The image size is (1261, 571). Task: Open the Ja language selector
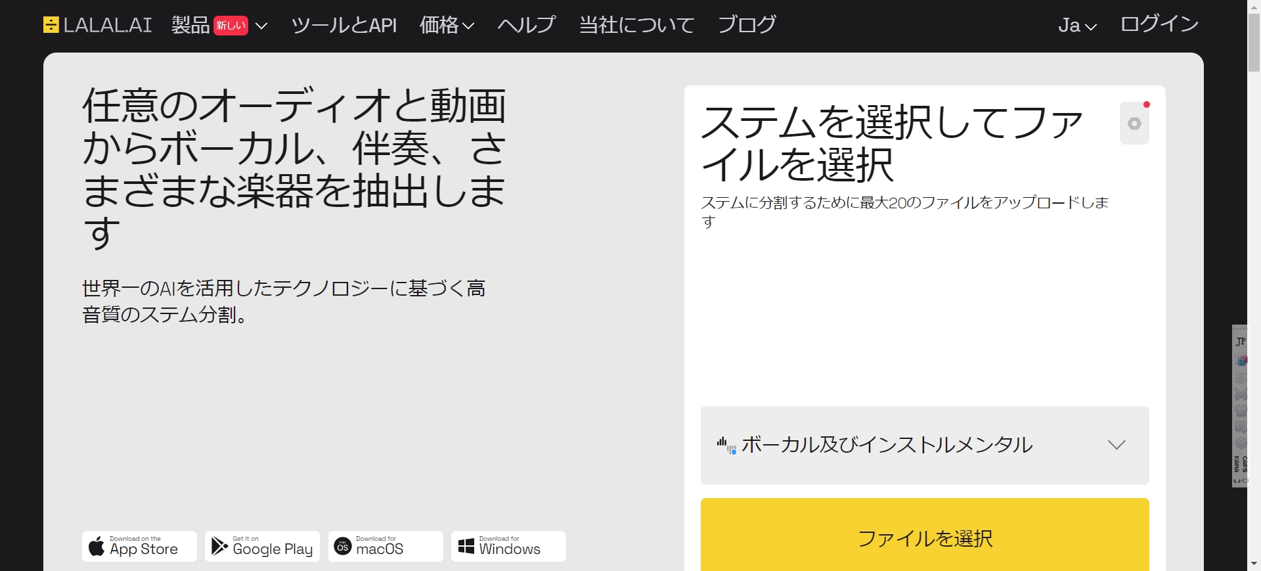(1077, 25)
